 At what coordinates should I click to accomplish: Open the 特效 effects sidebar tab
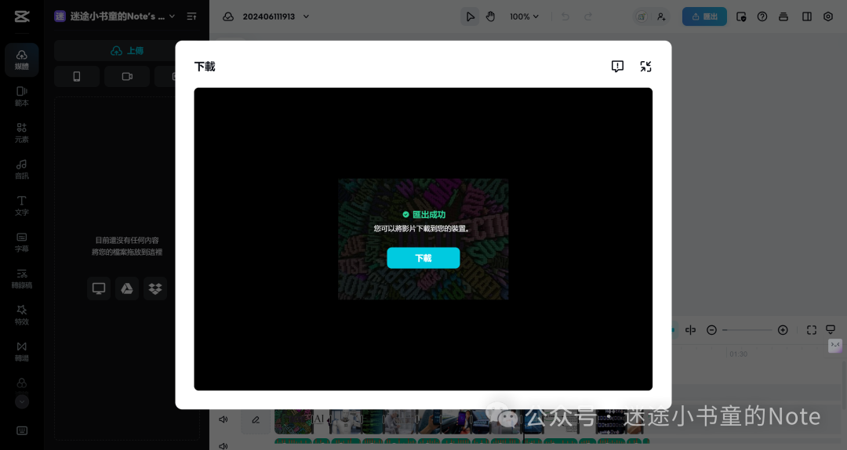coord(22,315)
